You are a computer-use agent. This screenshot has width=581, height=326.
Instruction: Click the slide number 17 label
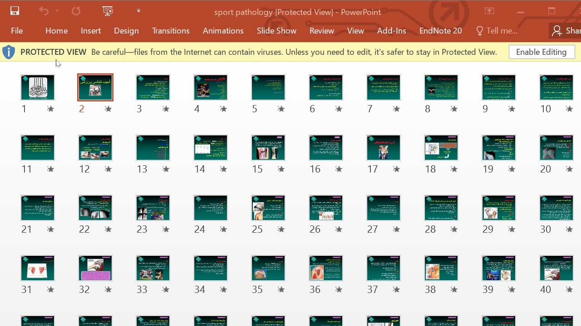click(x=373, y=169)
